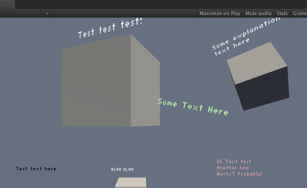This screenshot has width=307, height=188.
Task: Click the 'Test test test!' label
Action: pos(110,28)
